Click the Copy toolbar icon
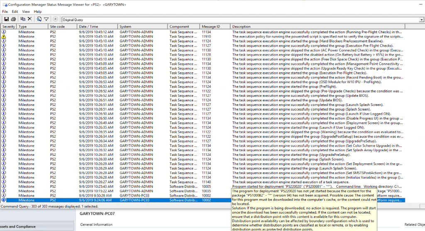Screen dimensions: 425x231 tap(23, 19)
